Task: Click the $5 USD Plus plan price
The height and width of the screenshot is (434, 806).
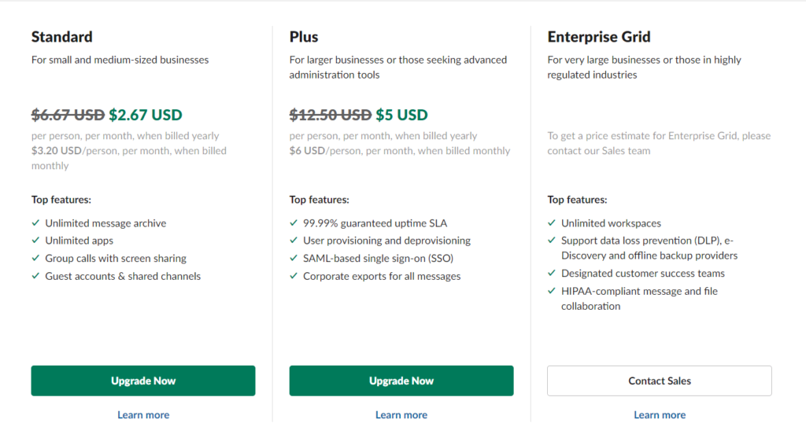Action: point(401,115)
